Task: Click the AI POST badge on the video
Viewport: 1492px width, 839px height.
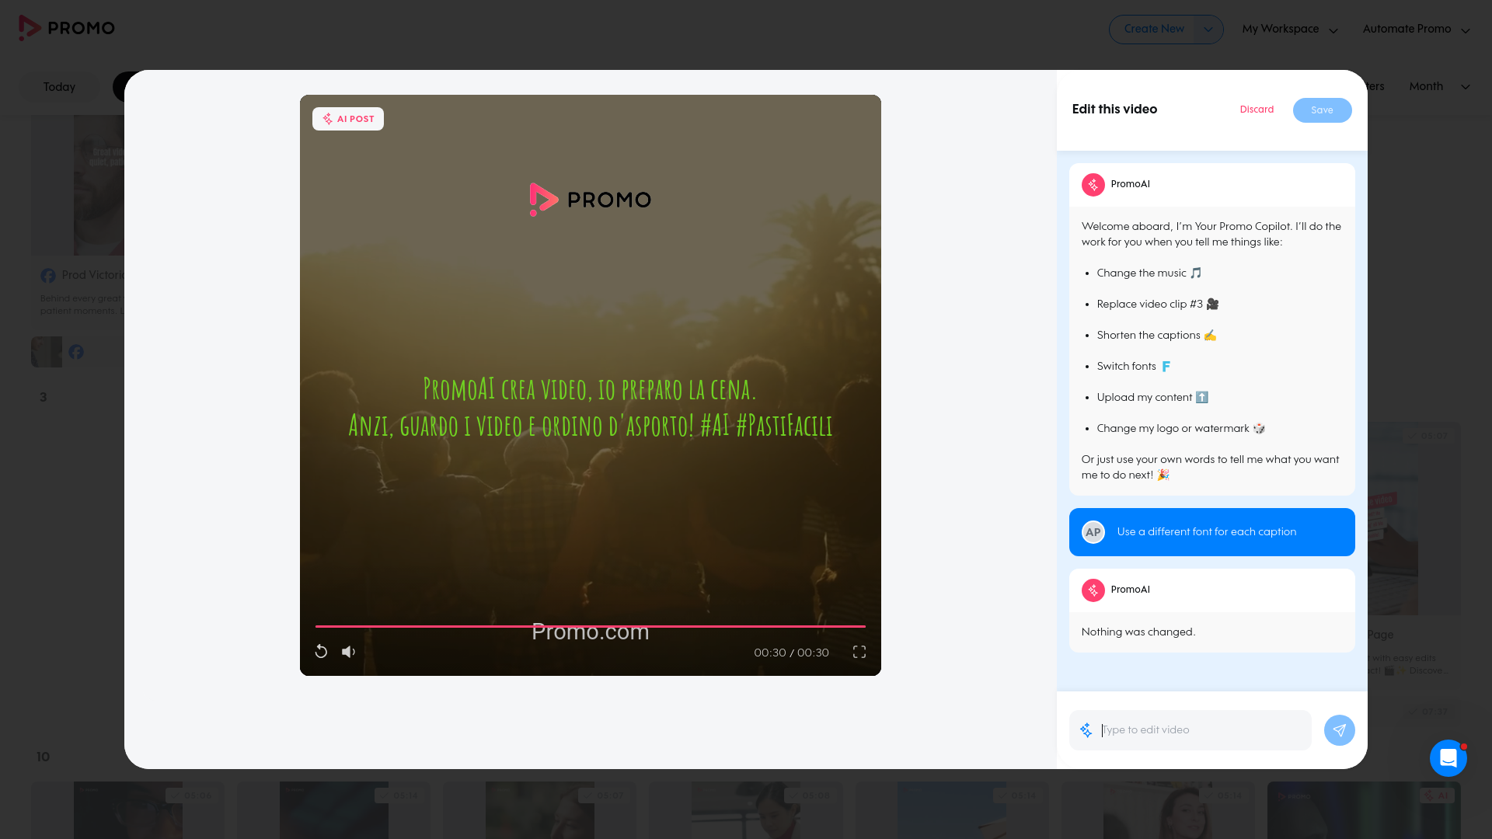Action: point(348,119)
